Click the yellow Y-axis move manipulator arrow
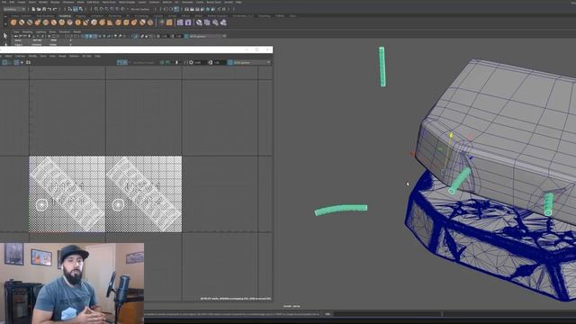576x324 pixels. (451, 136)
